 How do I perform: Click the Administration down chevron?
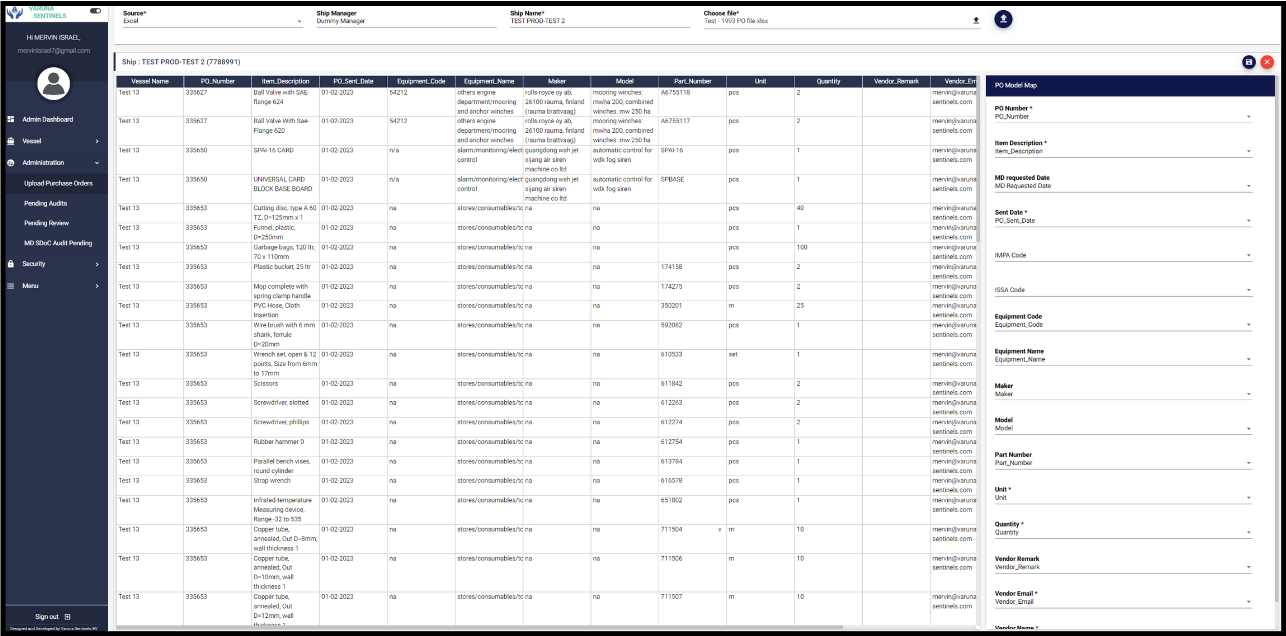coord(97,163)
